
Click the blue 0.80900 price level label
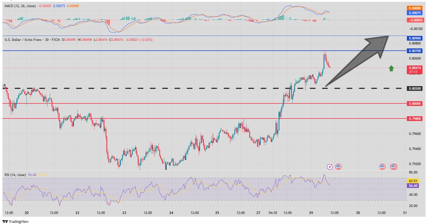415,39
